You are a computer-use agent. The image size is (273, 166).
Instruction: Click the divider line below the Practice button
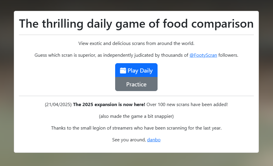(136, 96)
